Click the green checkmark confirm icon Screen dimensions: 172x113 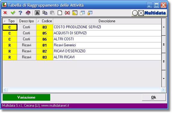(13, 13)
